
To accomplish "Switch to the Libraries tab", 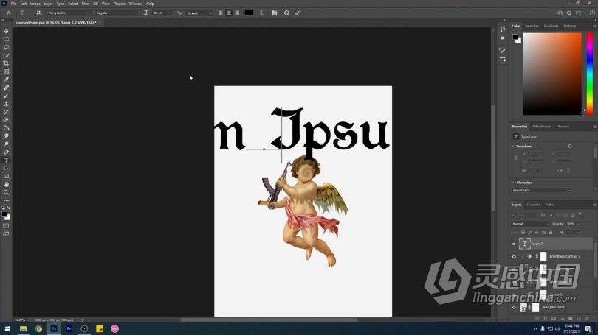I will pos(563,127).
